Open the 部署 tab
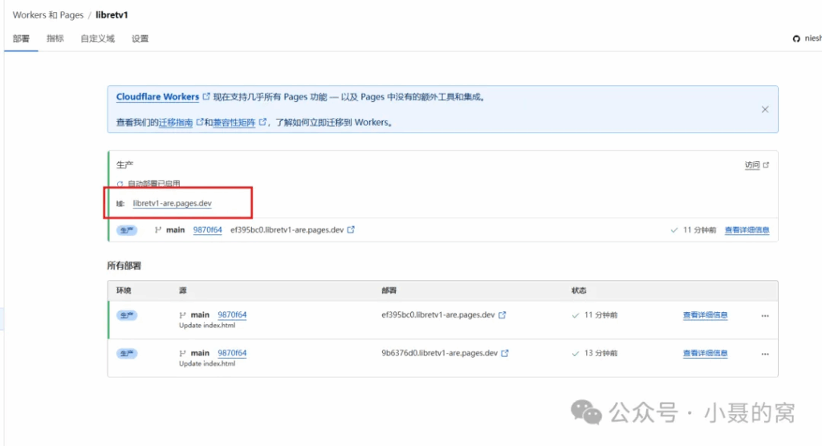 pyautogui.click(x=21, y=39)
